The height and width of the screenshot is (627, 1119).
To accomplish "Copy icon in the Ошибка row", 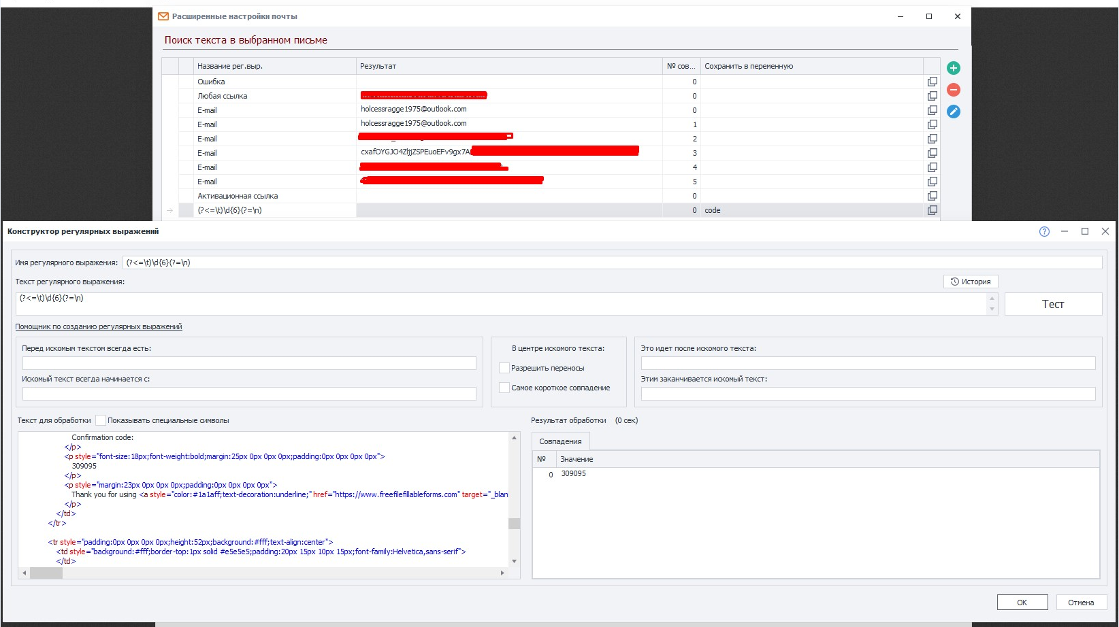I will (x=932, y=82).
